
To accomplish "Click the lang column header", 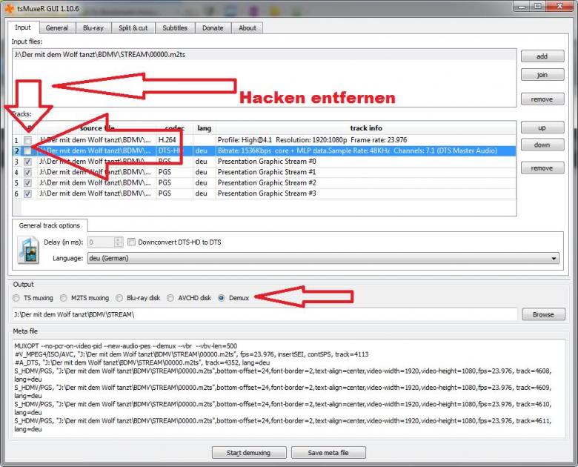I will 204,128.
